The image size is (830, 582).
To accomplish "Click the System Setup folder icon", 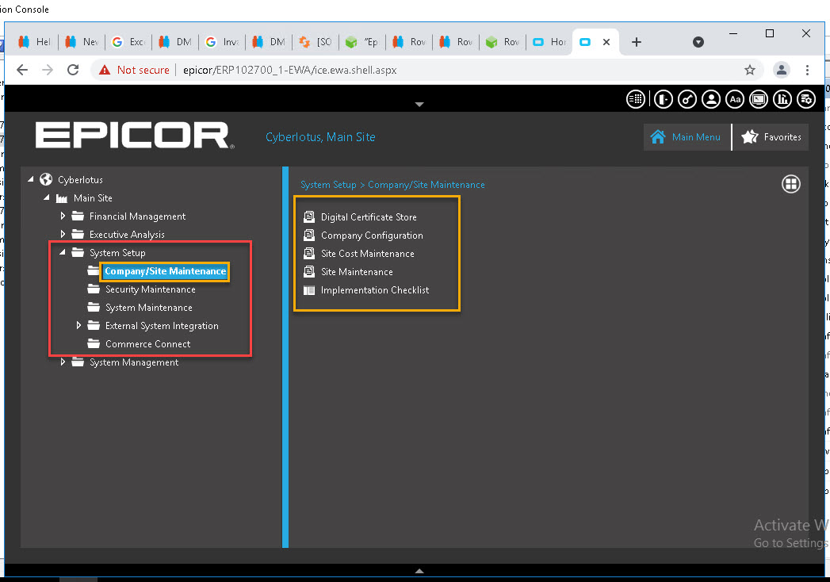I will point(78,253).
